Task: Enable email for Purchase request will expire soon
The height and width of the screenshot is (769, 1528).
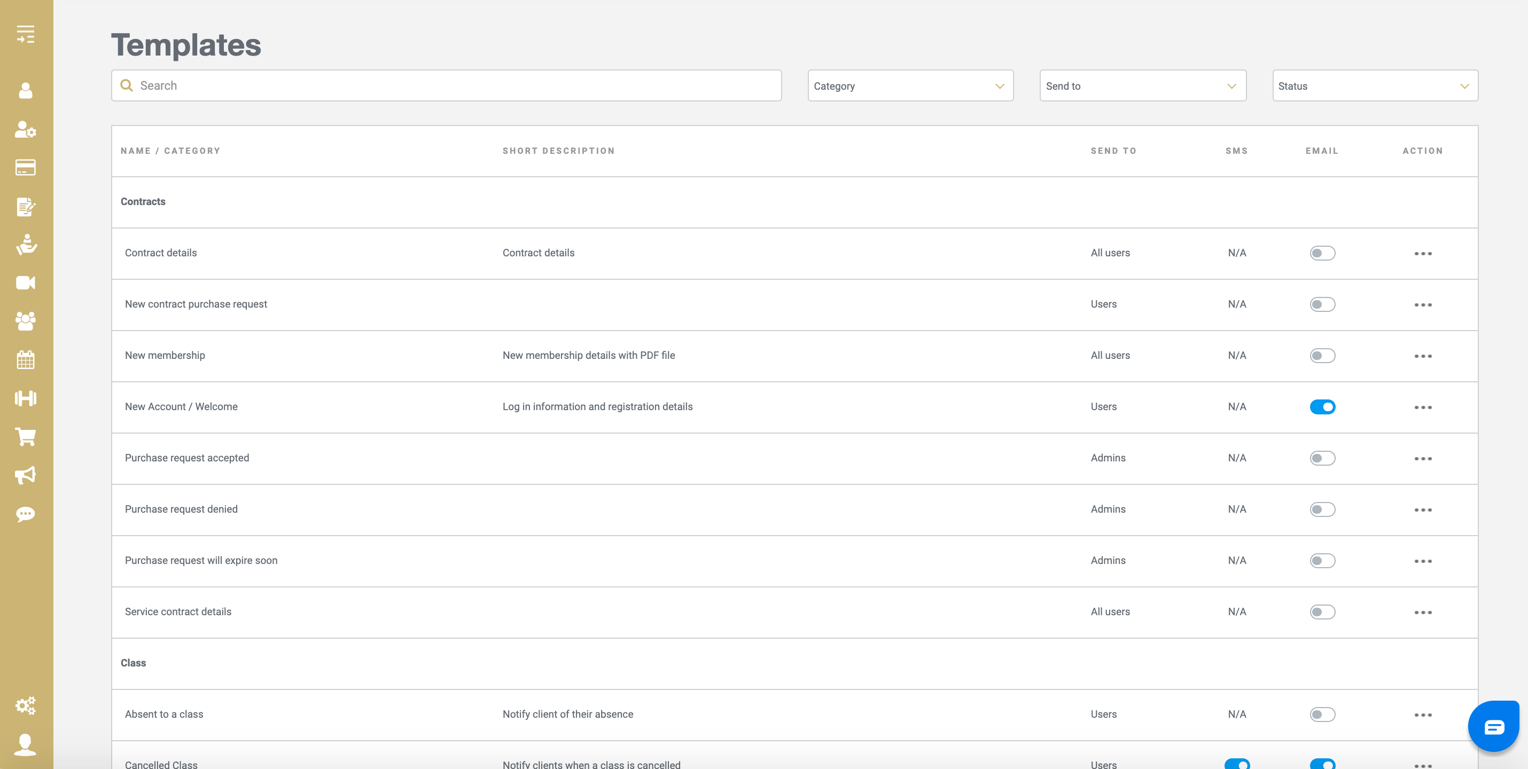Action: [x=1322, y=561]
